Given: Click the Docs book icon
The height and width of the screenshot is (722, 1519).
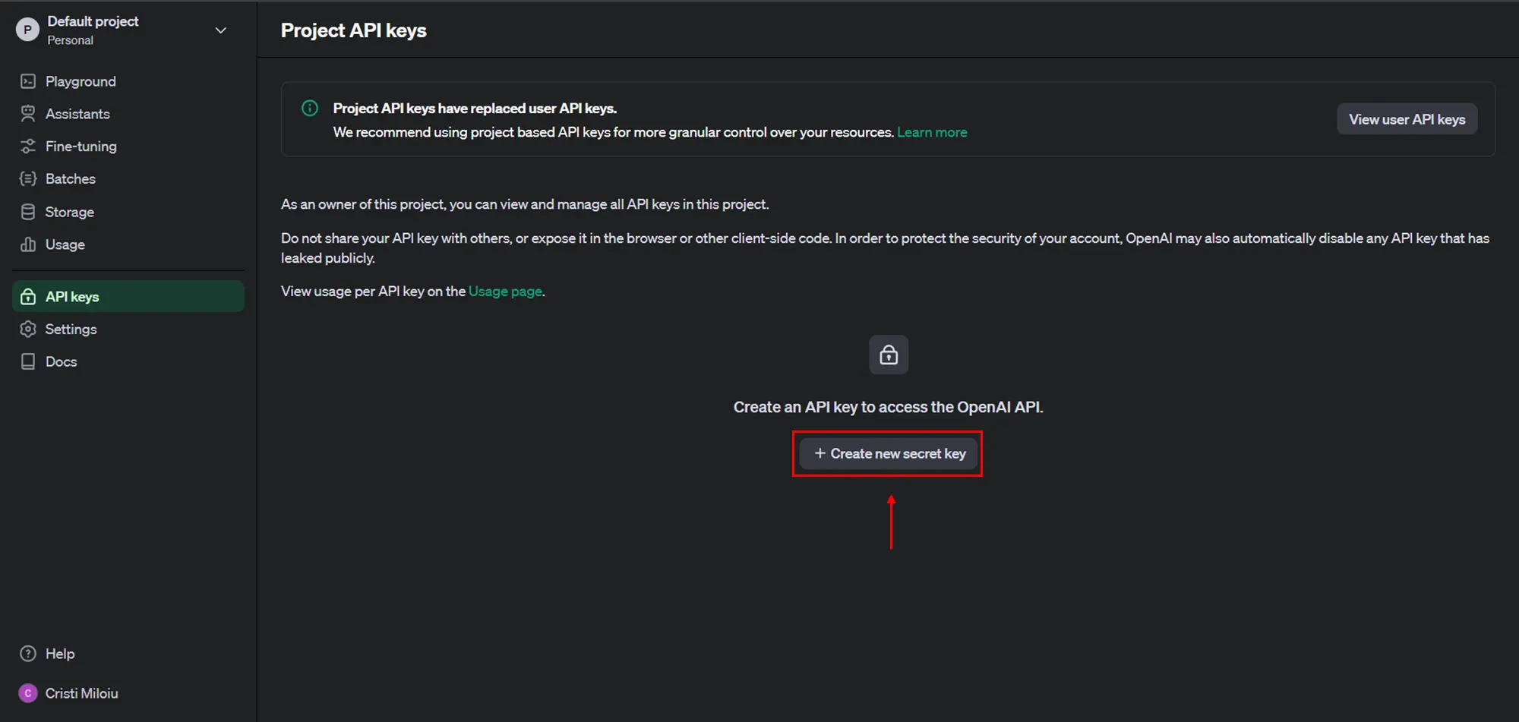Looking at the screenshot, I should click(28, 361).
